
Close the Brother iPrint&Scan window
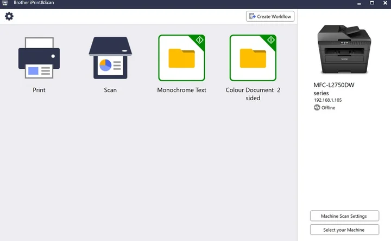[x=385, y=3]
